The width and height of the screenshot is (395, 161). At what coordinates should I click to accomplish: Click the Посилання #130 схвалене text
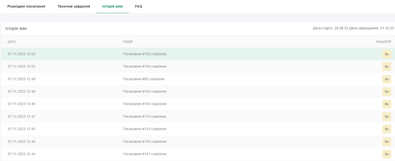click(x=145, y=141)
